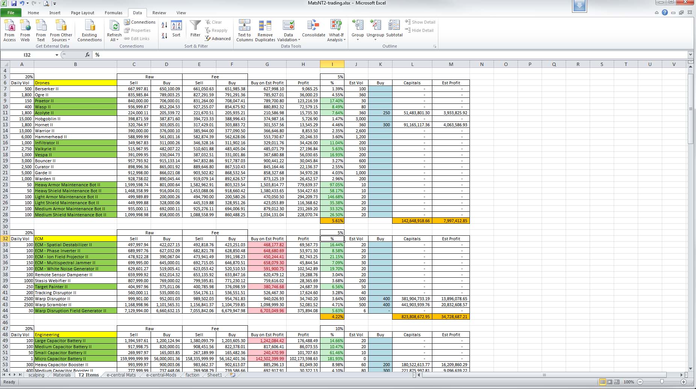Open the Name Box dropdown
This screenshot has height=389, width=696.
tap(57, 55)
